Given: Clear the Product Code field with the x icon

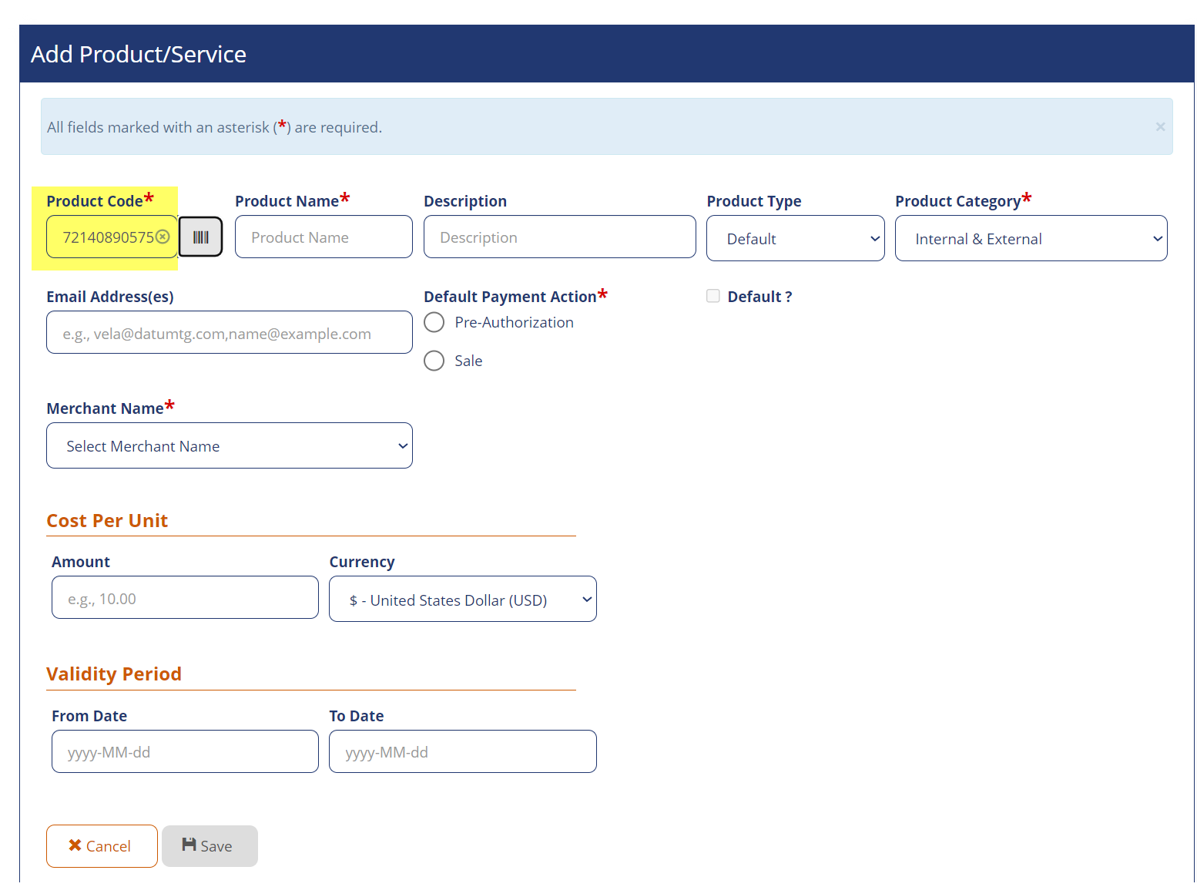Looking at the screenshot, I should click(x=163, y=237).
